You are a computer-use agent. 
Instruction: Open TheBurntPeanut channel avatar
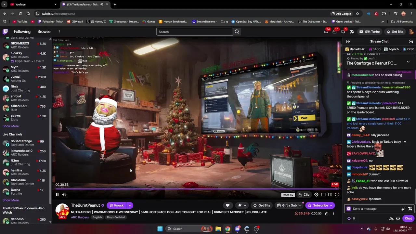(x=62, y=211)
